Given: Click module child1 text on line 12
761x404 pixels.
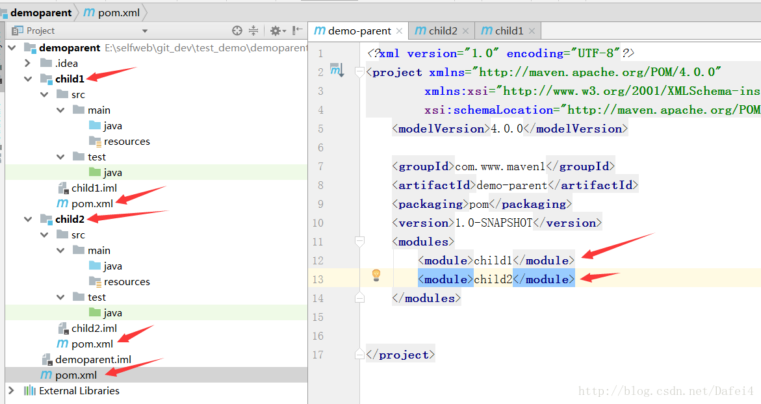Looking at the screenshot, I should [x=493, y=260].
